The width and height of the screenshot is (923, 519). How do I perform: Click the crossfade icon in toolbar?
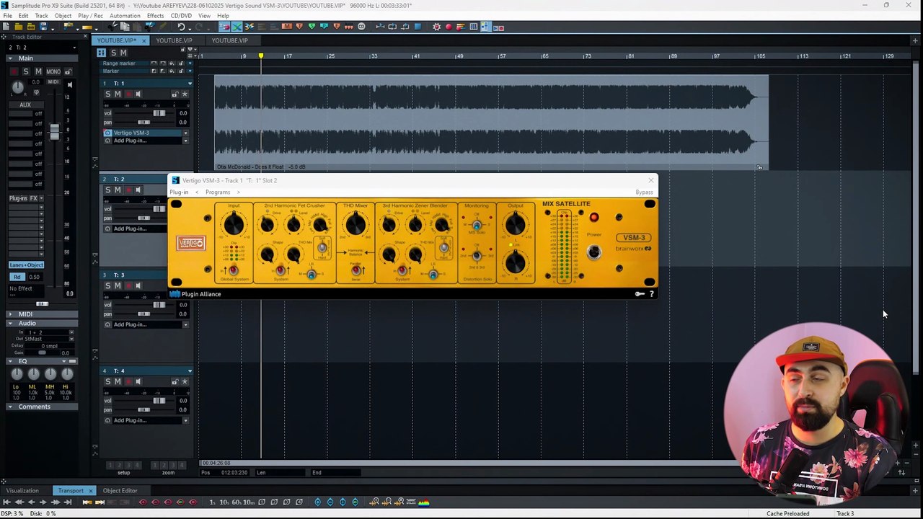pyautogui.click(x=237, y=27)
